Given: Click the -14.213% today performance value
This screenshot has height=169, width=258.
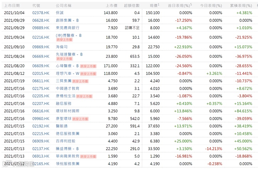Looking at the screenshot, I should pyautogui.click(x=214, y=149).
